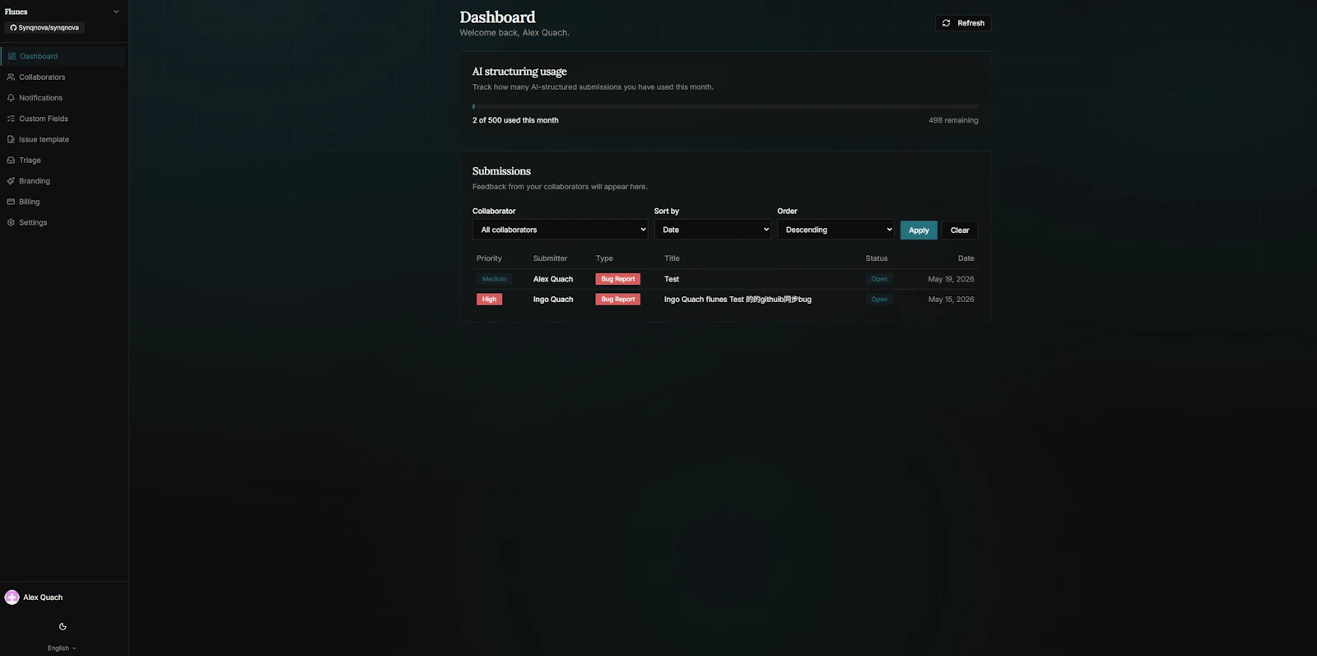Click the AI usage progress bar
The image size is (1317, 656).
pyautogui.click(x=725, y=106)
